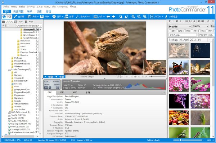Click the Software Deals link in status bar
Viewport: 216px width, 143px height.
(x=153, y=140)
